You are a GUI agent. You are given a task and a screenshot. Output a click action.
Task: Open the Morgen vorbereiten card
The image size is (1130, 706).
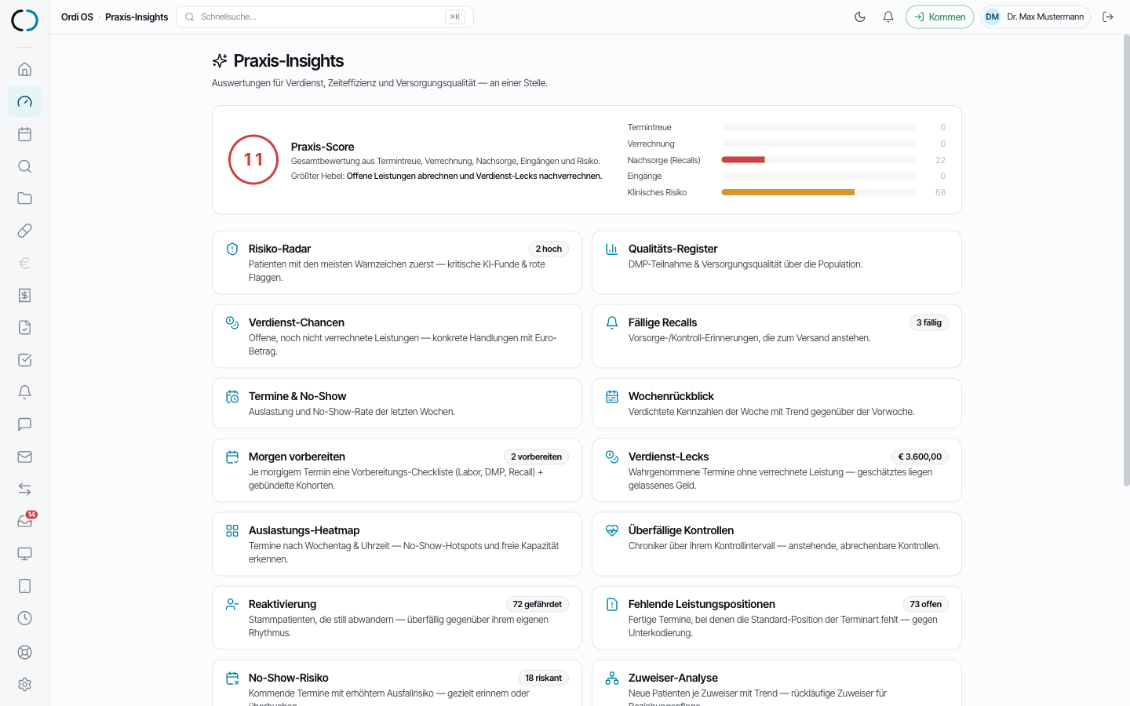(x=397, y=470)
